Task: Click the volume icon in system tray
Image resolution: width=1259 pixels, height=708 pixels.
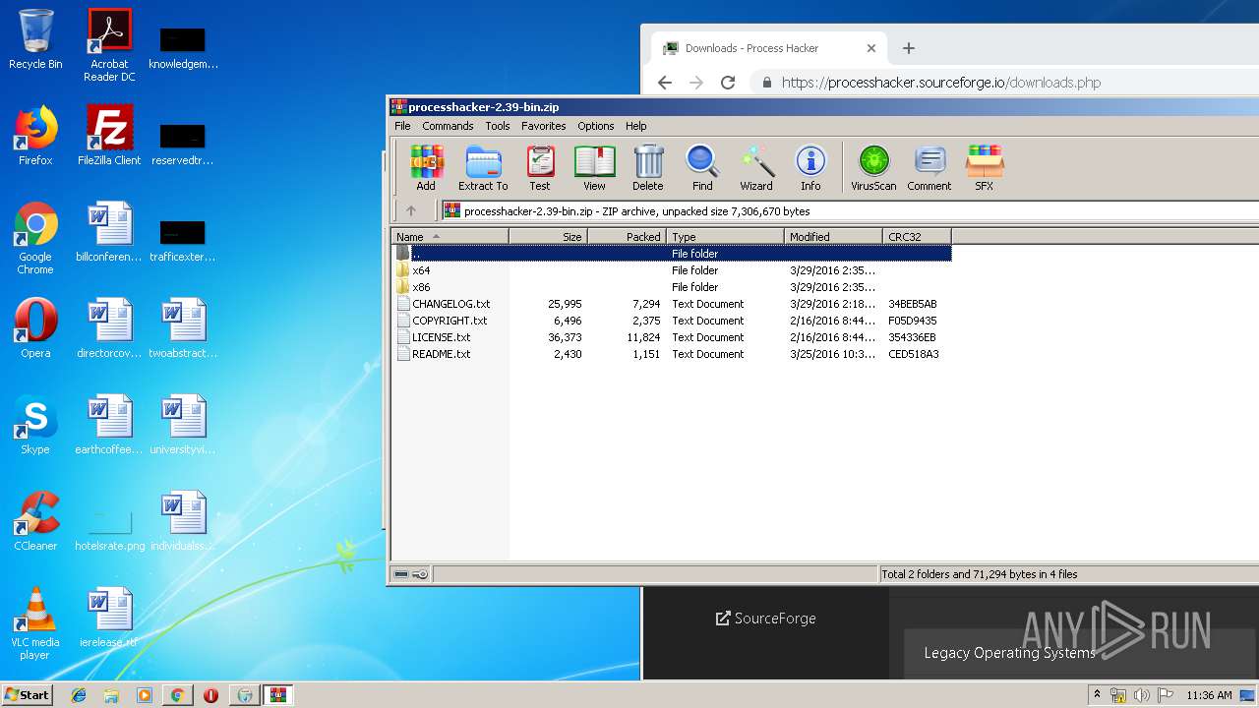Action: (1141, 695)
